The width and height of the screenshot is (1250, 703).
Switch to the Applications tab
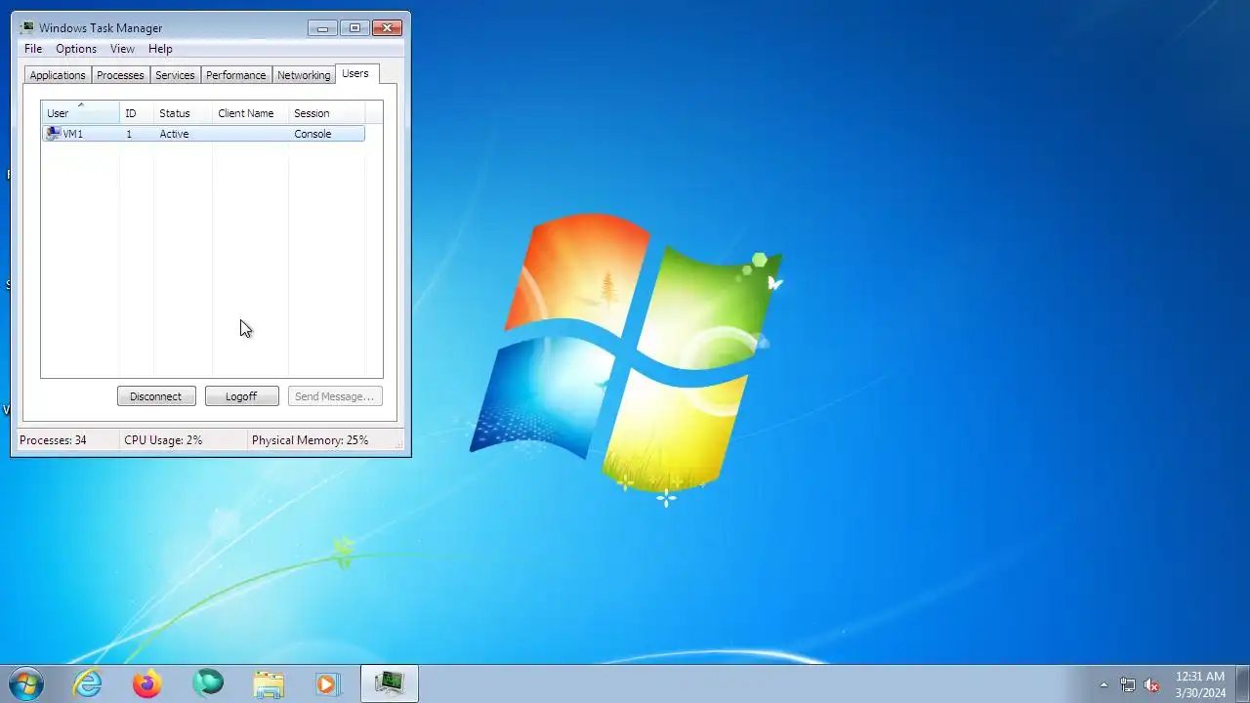(x=58, y=75)
